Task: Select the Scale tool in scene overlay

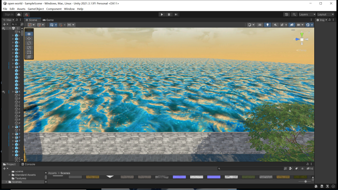Action: [29, 48]
